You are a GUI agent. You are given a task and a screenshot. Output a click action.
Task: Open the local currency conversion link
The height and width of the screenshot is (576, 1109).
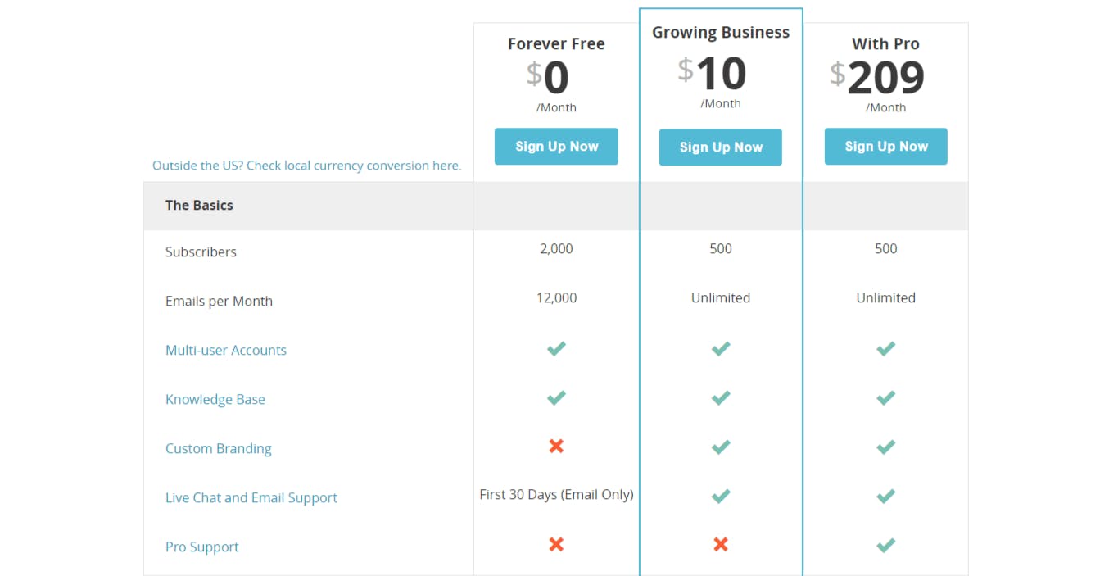(307, 166)
